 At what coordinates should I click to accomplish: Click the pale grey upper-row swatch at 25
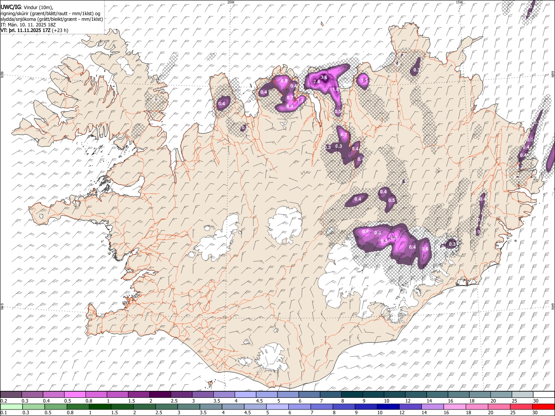pyautogui.click(x=522, y=394)
